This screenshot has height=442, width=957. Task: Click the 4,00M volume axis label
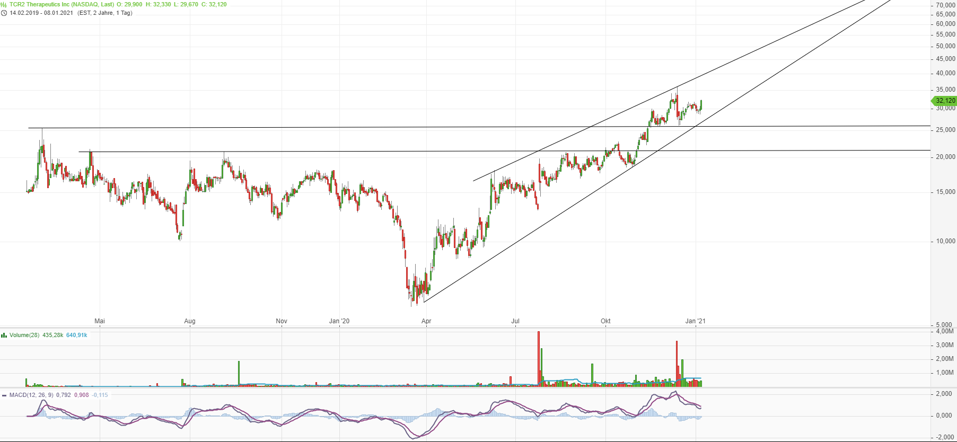point(945,331)
